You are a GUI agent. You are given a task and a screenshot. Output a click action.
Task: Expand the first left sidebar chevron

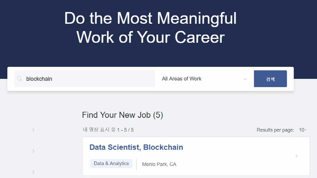click(33, 130)
